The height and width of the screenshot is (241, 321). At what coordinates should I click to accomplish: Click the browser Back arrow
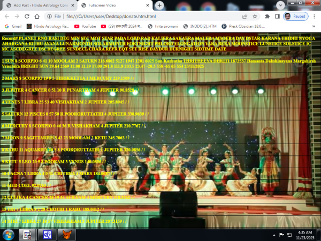pyautogui.click(x=6, y=16)
